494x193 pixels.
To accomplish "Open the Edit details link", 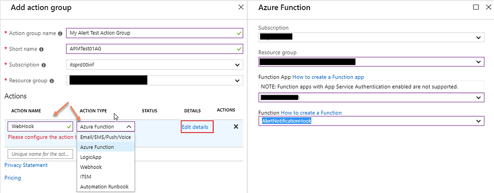I will click(x=195, y=127).
